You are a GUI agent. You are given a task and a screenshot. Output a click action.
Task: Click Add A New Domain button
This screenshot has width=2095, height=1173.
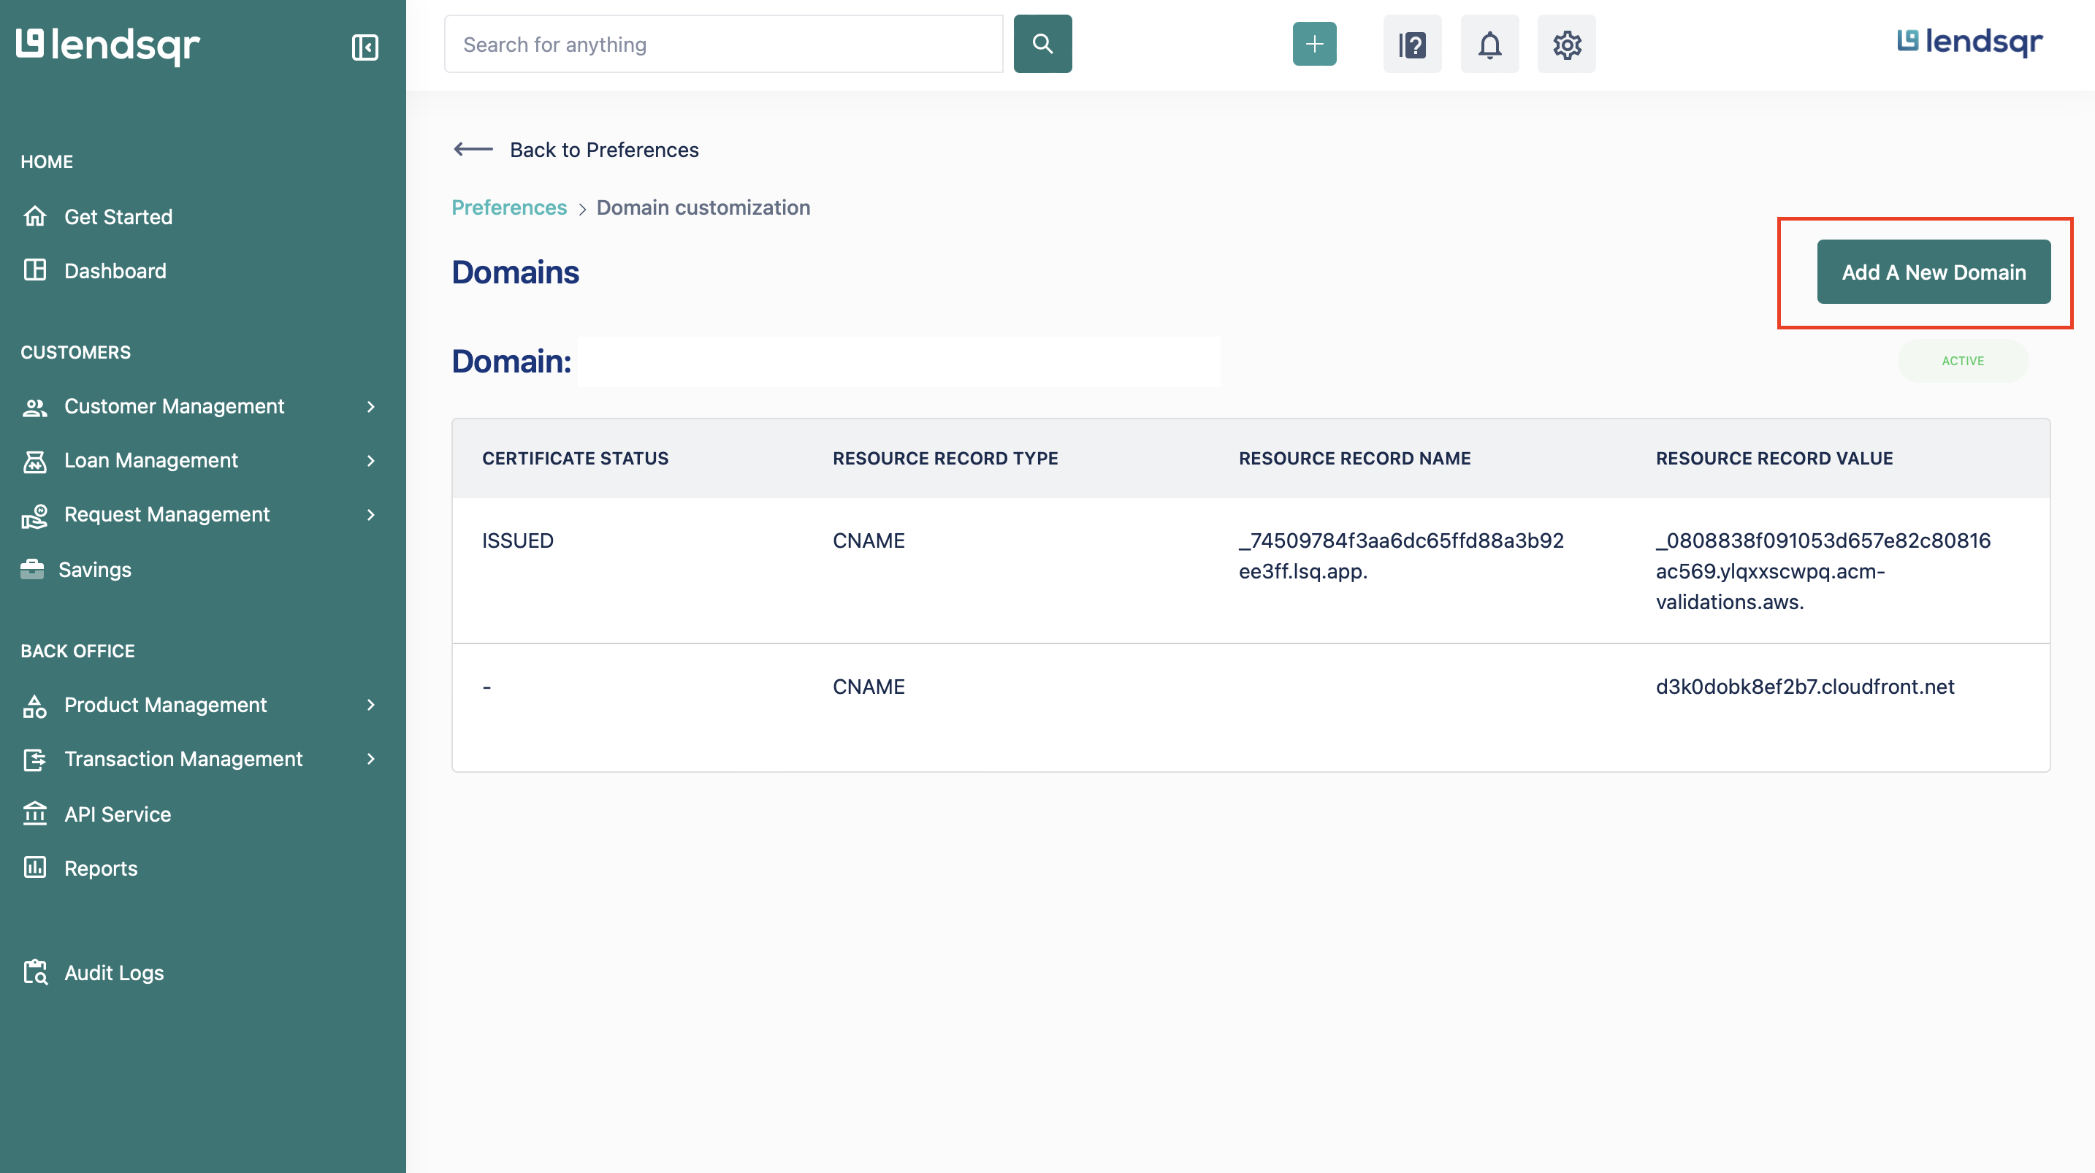[1933, 272]
